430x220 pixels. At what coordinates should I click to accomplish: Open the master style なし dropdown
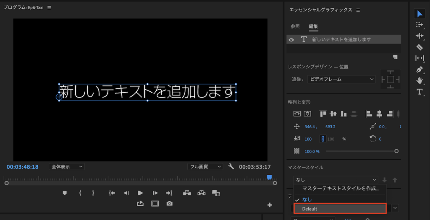click(x=336, y=180)
